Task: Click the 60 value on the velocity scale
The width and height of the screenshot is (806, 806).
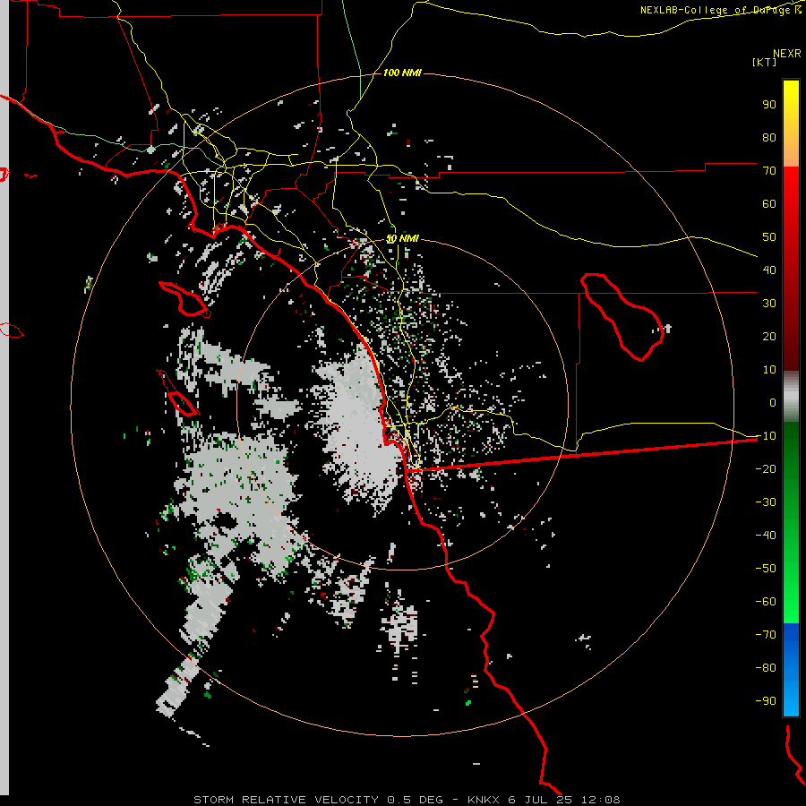Action: (x=769, y=203)
